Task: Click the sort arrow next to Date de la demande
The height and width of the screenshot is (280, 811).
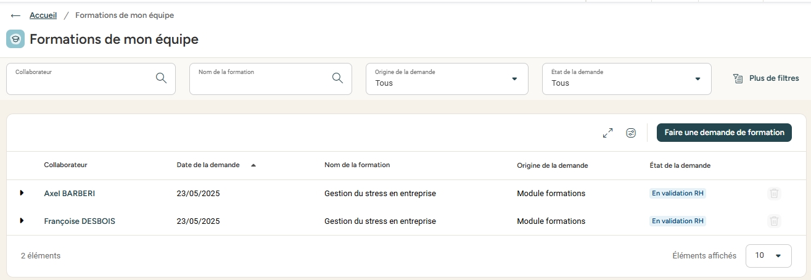Action: 253,165
